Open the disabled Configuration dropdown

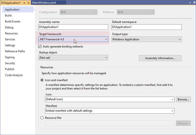click(x=78, y=12)
